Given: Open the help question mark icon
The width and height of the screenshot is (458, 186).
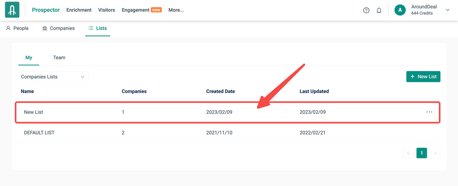Looking at the screenshot, I should point(366,10).
